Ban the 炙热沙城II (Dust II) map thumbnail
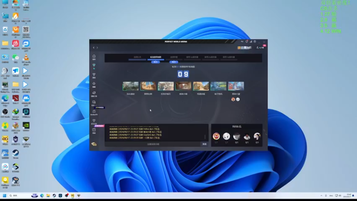 [166, 86]
